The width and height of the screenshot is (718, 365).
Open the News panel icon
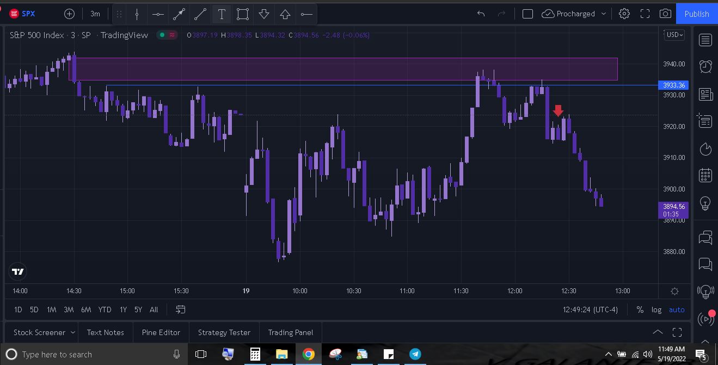pyautogui.click(x=705, y=94)
